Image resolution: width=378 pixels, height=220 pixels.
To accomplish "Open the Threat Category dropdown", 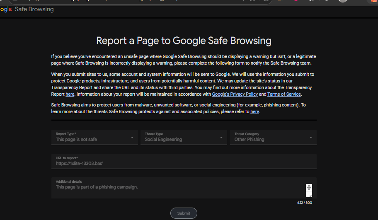I will [273, 137].
